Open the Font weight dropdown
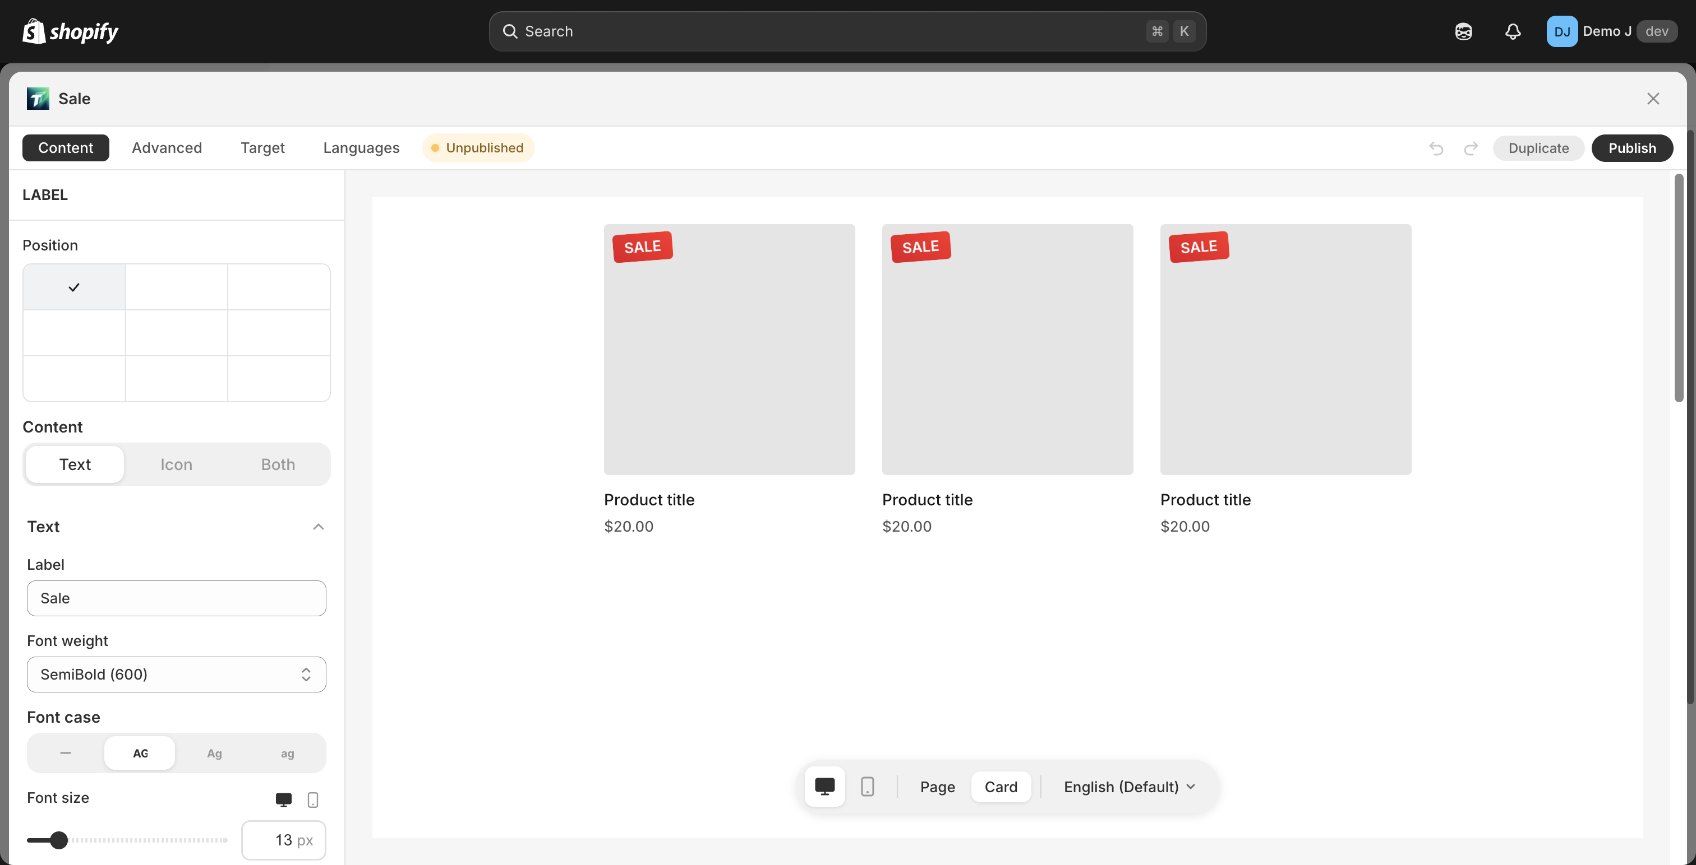 [177, 674]
